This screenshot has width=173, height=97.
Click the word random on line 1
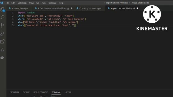[31, 13]
